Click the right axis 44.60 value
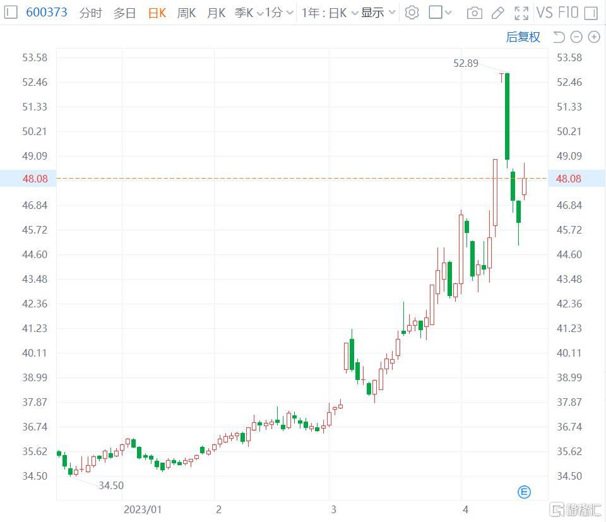Screen dimensions: 606x522 [569, 254]
